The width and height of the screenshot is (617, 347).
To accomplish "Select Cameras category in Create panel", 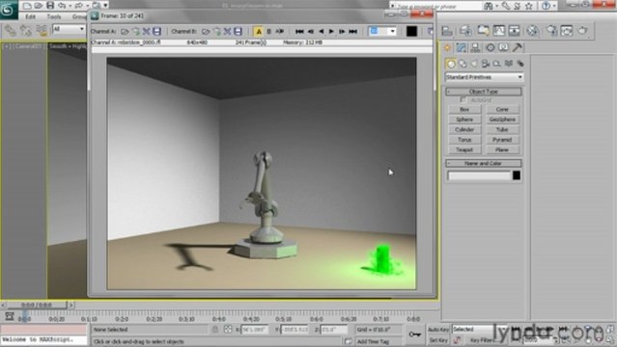I will pos(486,64).
